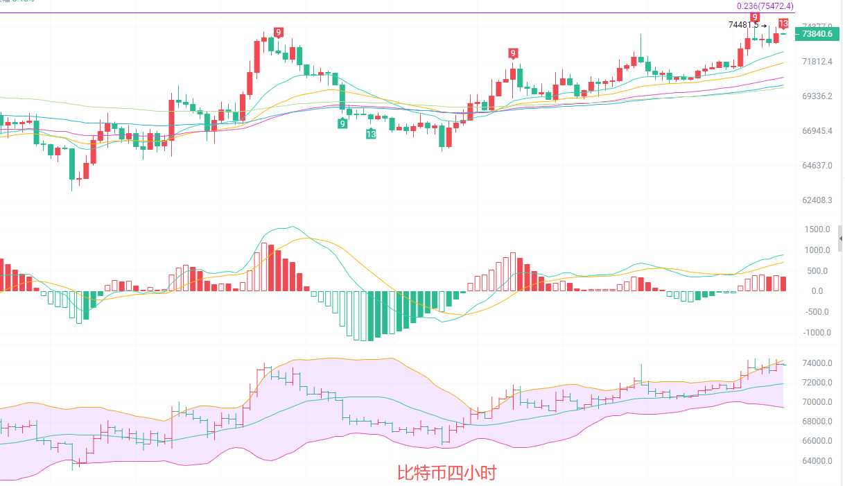Expand the collapsed side panel arrow

coord(841,237)
